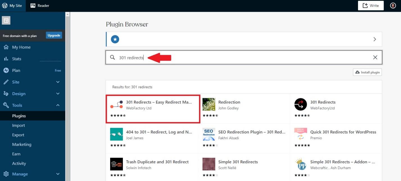
Task: Click the 'Solwin Infotech' author name
Action: 139,168
